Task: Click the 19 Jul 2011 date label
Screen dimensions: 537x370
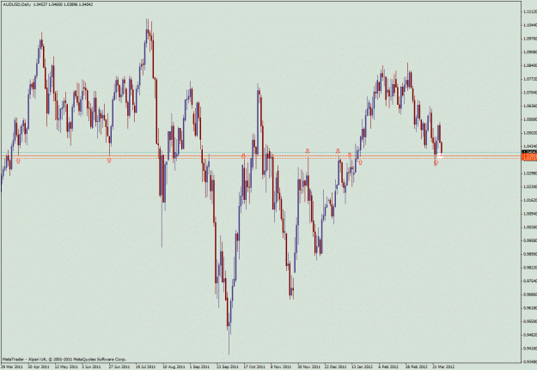Action: [146, 367]
